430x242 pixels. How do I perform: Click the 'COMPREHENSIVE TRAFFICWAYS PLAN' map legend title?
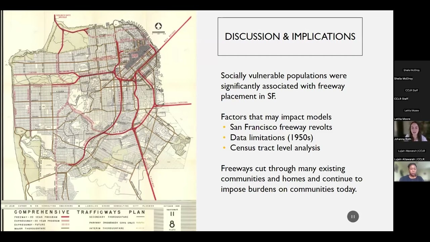click(x=80, y=212)
